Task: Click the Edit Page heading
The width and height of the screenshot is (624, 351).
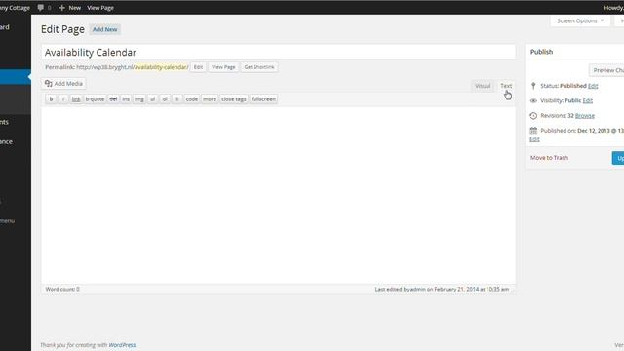Action: pyautogui.click(x=62, y=29)
